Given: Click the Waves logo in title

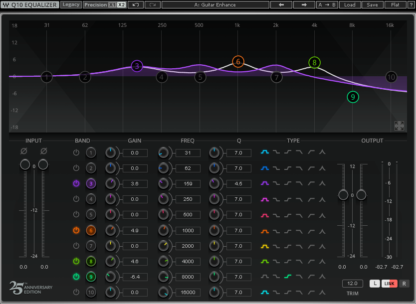Looking at the screenshot, I should click(x=6, y=5).
